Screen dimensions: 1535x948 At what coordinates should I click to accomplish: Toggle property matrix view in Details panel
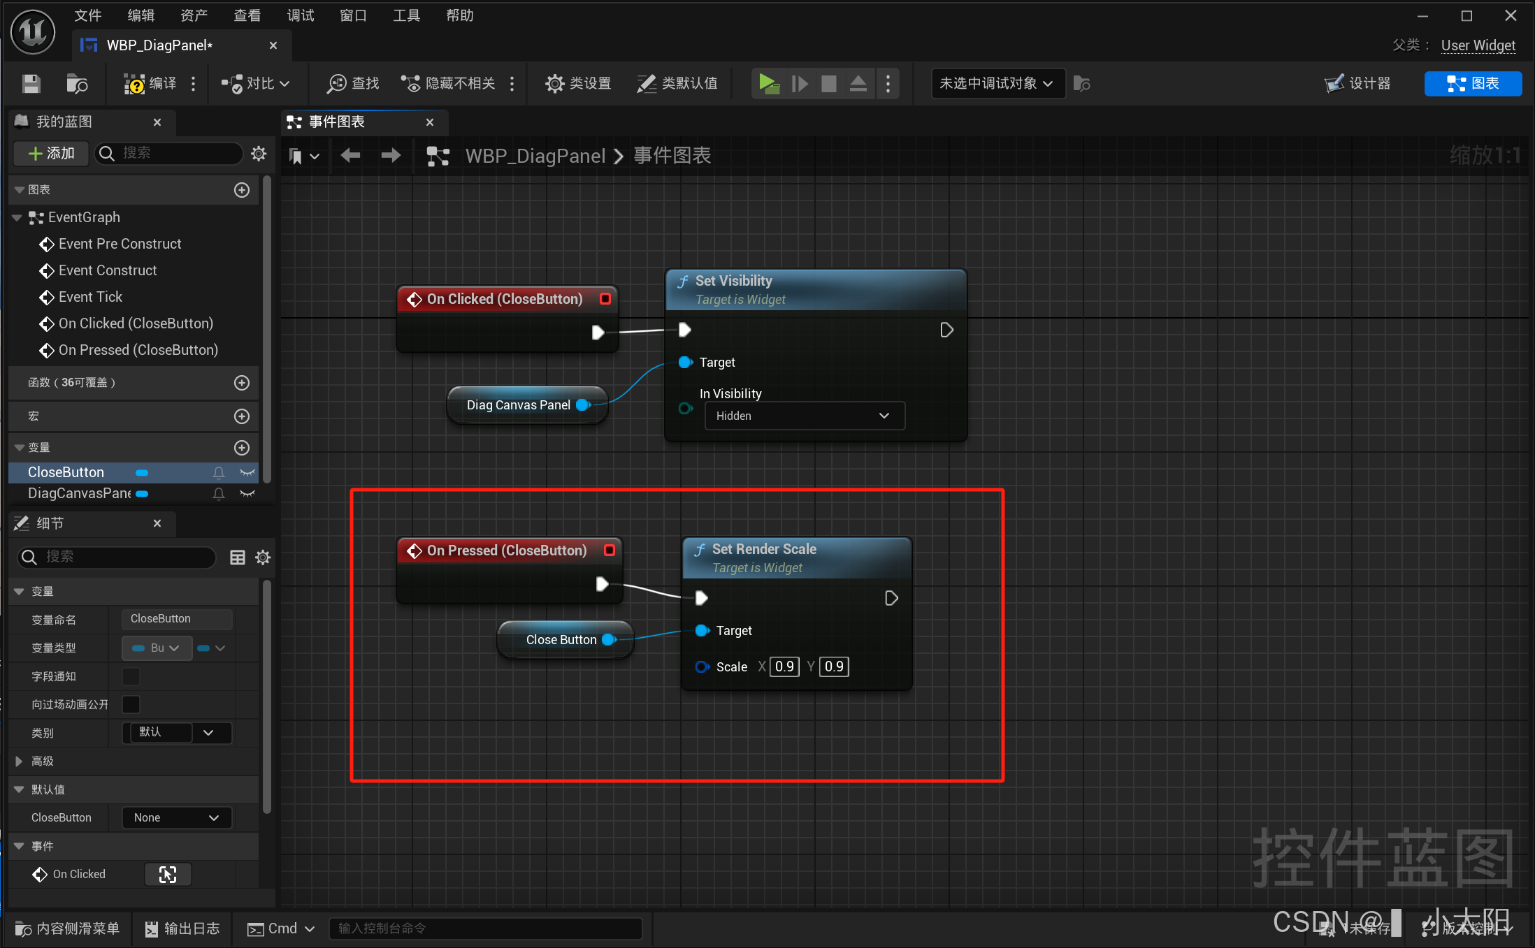point(238,557)
